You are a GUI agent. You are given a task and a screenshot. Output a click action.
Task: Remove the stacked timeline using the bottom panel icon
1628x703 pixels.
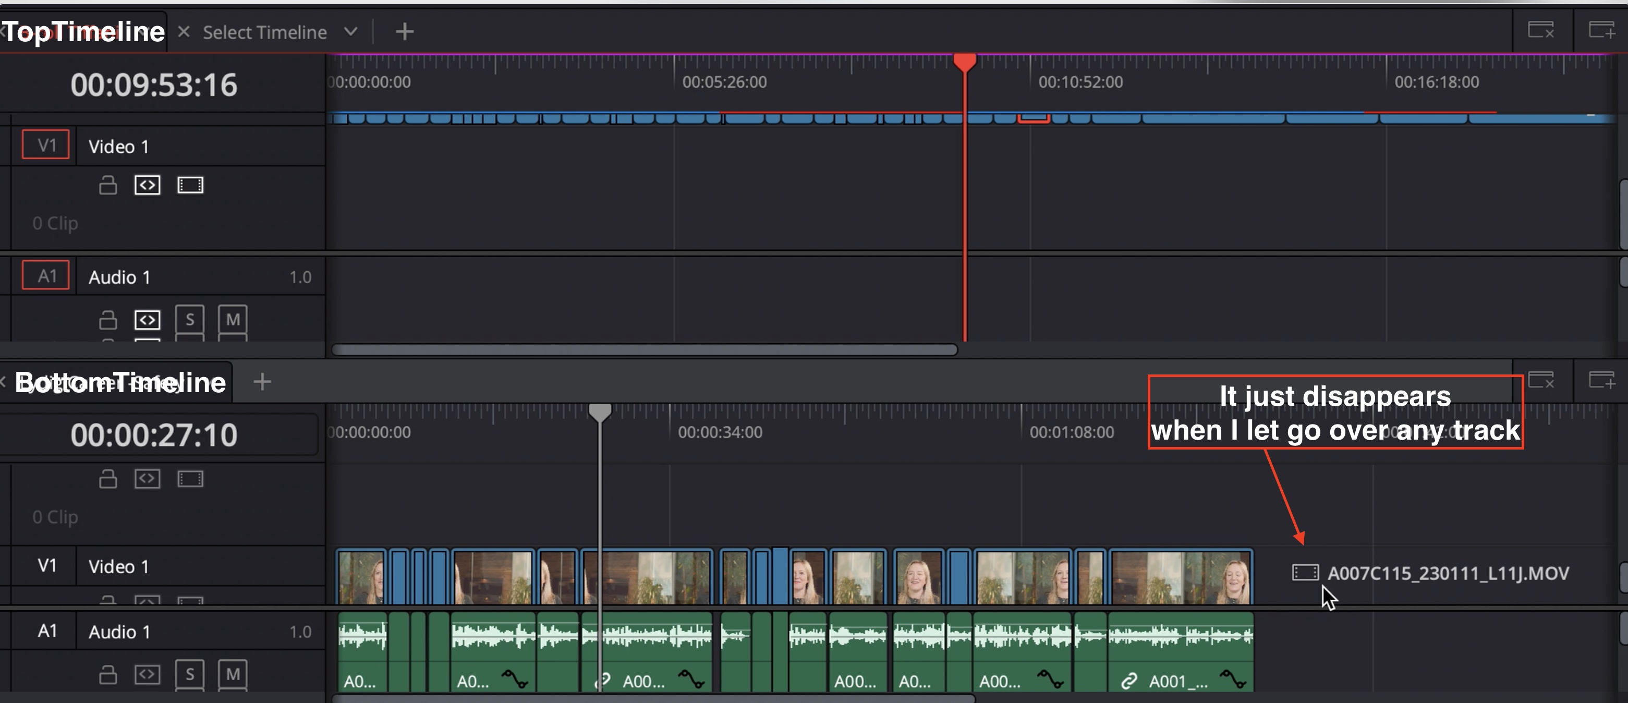1541,380
